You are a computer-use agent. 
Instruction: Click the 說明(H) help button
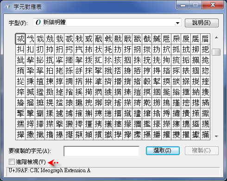202,23
